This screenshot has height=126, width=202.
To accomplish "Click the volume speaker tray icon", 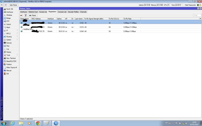I will click(x=186, y=123).
